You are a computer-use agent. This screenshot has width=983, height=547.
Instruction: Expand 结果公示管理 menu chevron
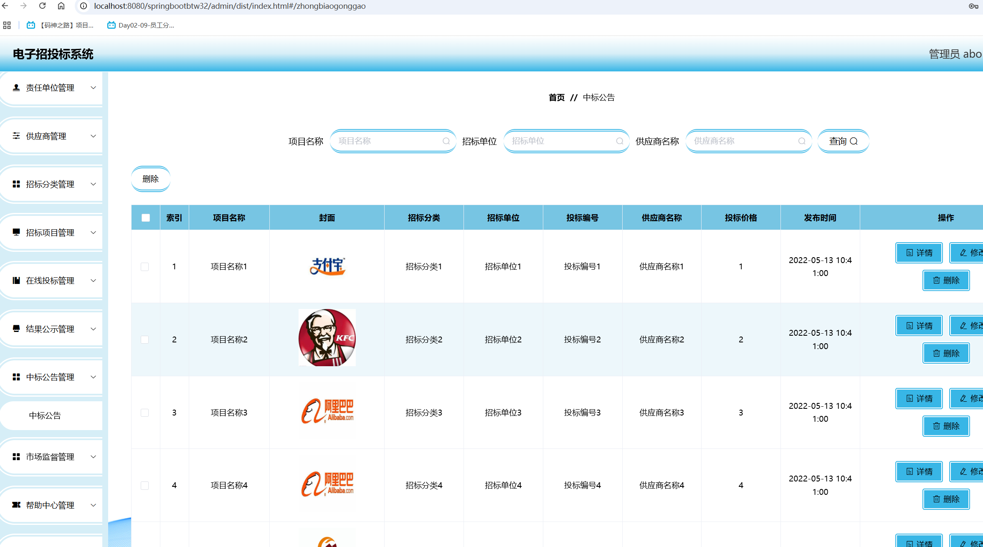coord(94,329)
